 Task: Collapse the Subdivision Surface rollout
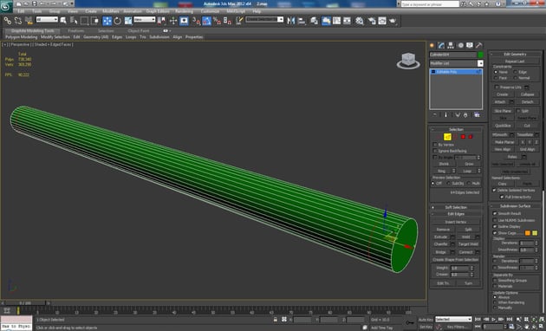pos(515,206)
